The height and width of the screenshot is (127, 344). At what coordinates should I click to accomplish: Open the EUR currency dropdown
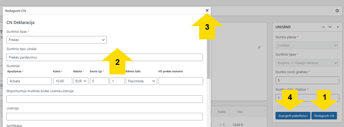click(81, 81)
